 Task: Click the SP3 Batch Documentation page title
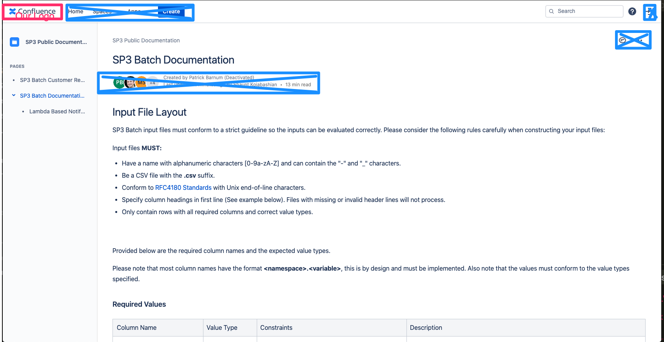click(173, 60)
